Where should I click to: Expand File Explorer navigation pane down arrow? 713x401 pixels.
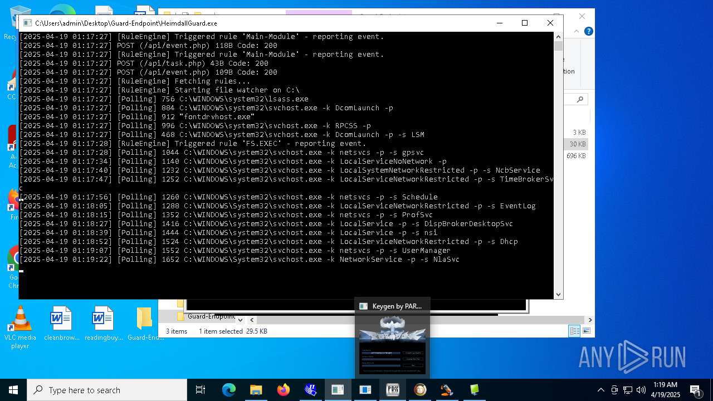240,320
